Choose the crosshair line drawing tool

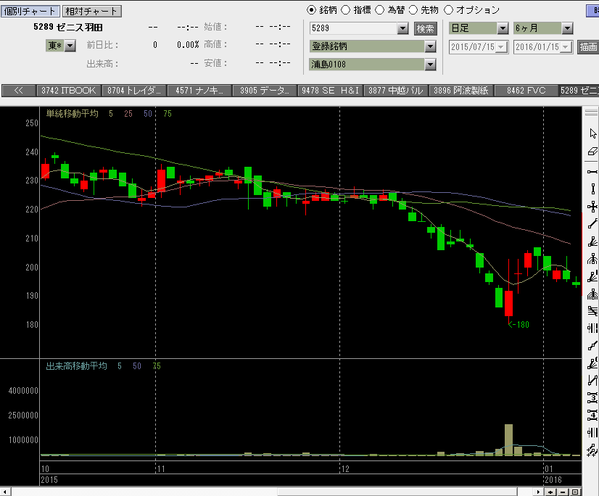tap(592, 207)
